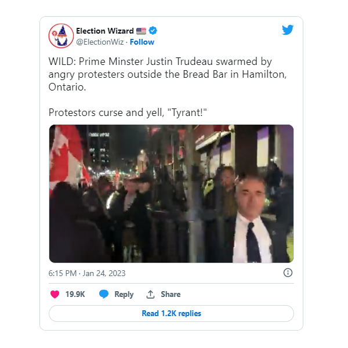This screenshot has width=348, height=348.
Task: Play the embedded protest video thumbnail
Action: [171, 194]
